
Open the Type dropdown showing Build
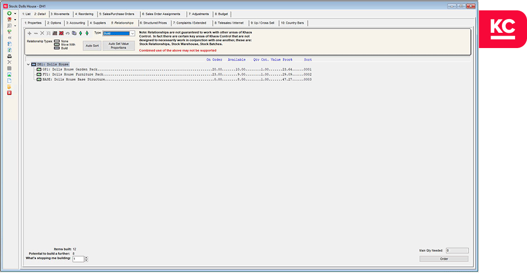click(132, 34)
